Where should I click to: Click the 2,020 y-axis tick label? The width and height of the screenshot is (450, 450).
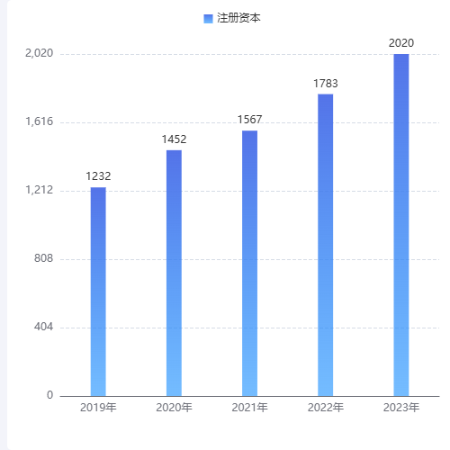click(39, 53)
